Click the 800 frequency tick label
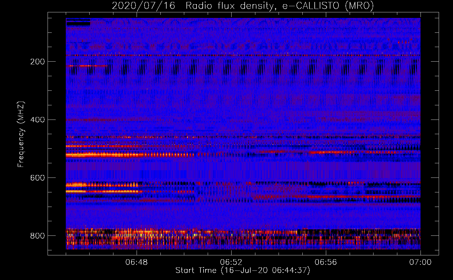Screen dimensions: 453x280 [x=38, y=236]
